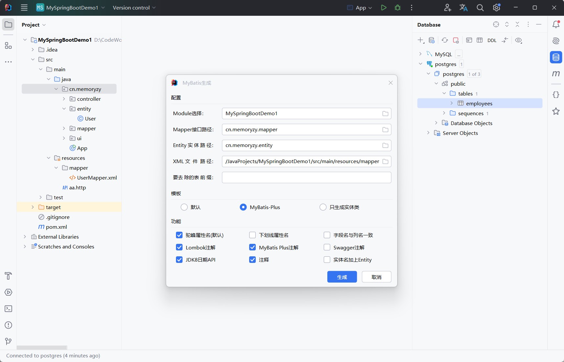564x362 pixels.
Task: Select the 只生成实体类 template radio
Action: pyautogui.click(x=323, y=207)
